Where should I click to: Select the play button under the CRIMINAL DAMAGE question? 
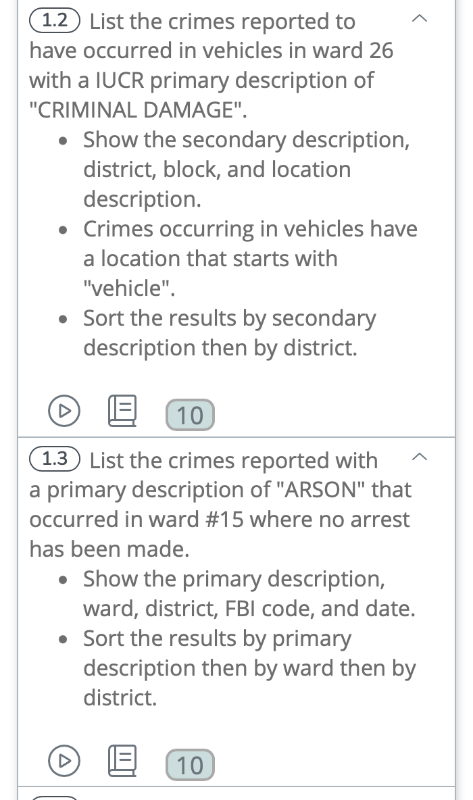click(x=64, y=411)
